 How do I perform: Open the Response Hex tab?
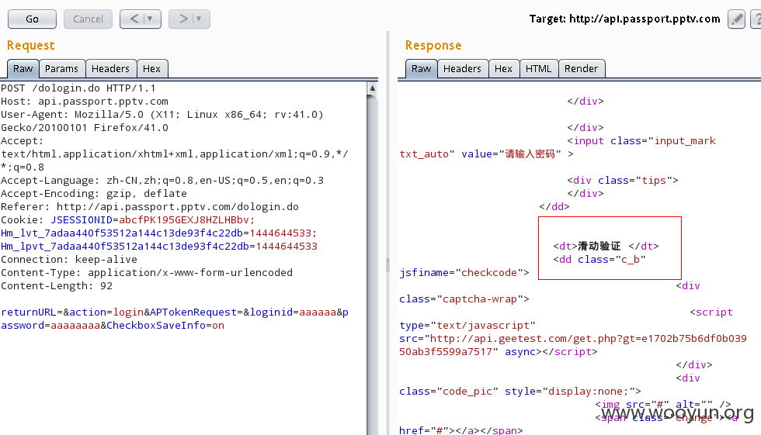tap(503, 69)
